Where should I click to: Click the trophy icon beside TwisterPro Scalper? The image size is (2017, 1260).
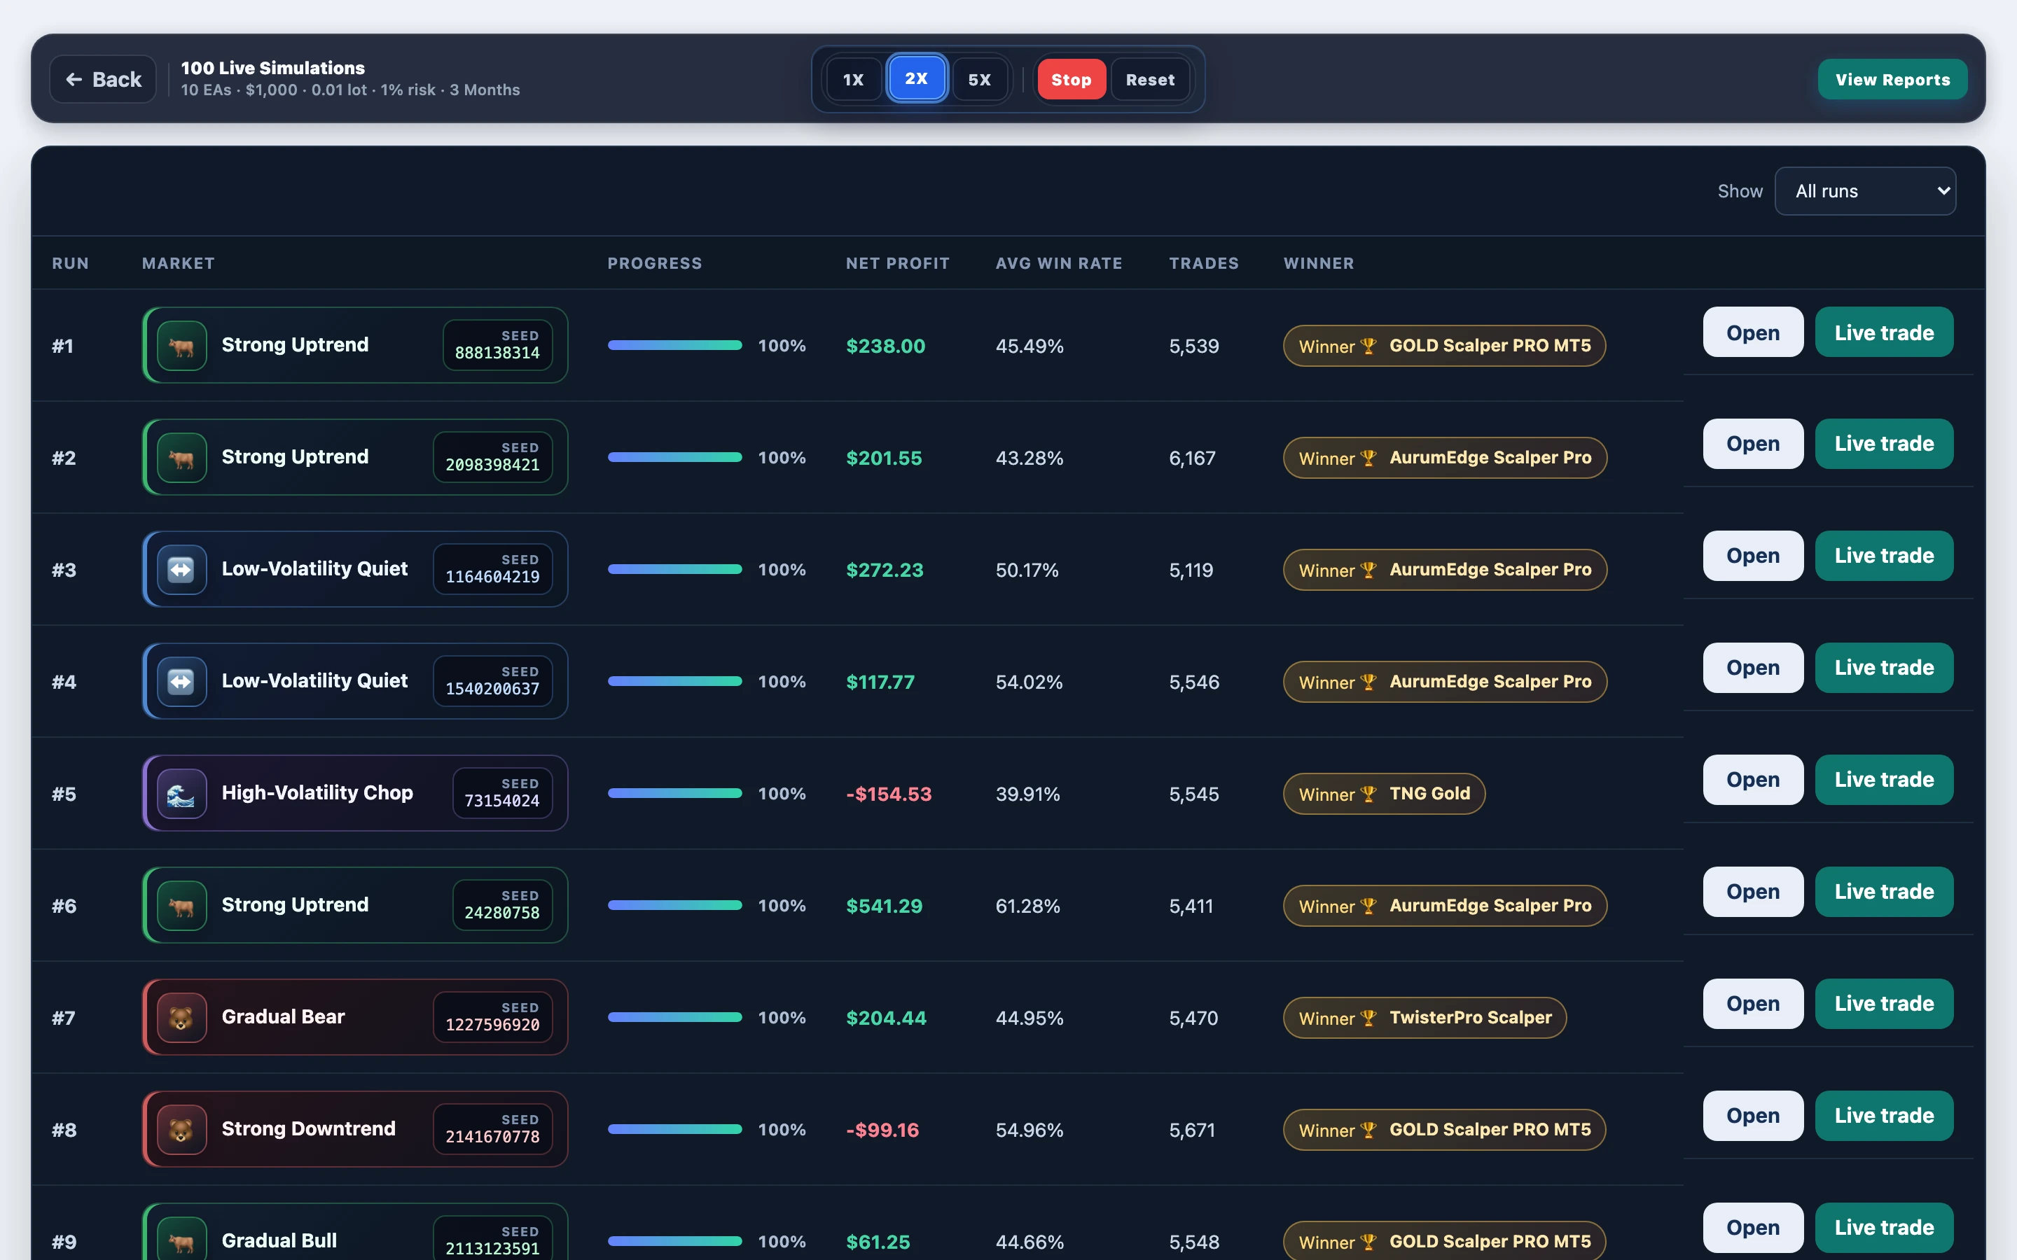point(1368,1018)
